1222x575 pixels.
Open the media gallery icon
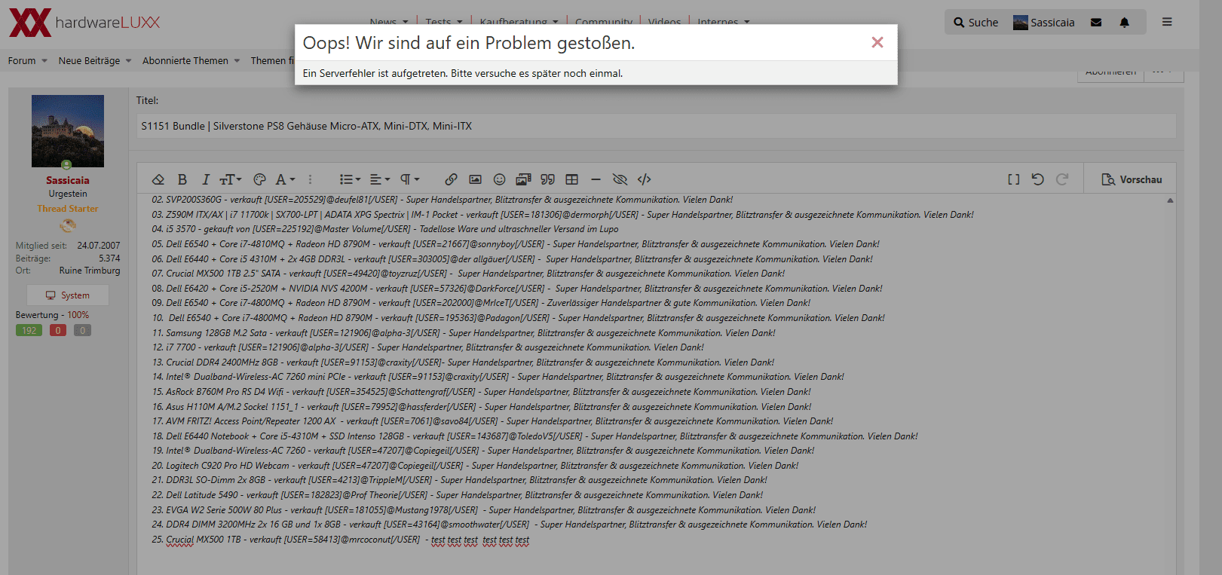pos(523,179)
